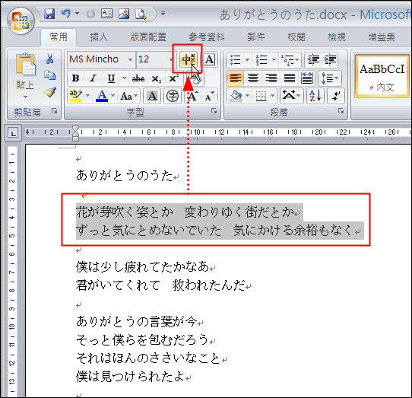Click the enclosed character 字 icon
Image resolution: width=412 pixels, height=398 pixels.
point(173,96)
